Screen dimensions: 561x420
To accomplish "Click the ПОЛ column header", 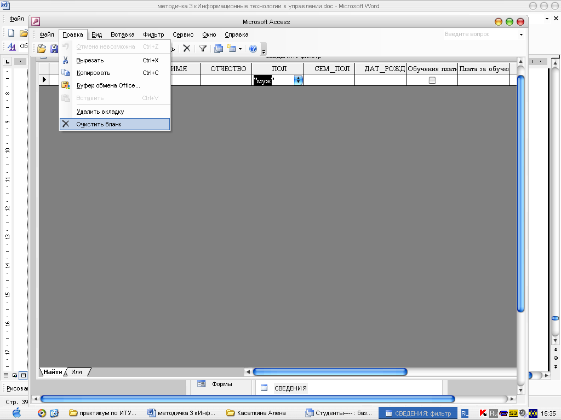I will click(279, 68).
